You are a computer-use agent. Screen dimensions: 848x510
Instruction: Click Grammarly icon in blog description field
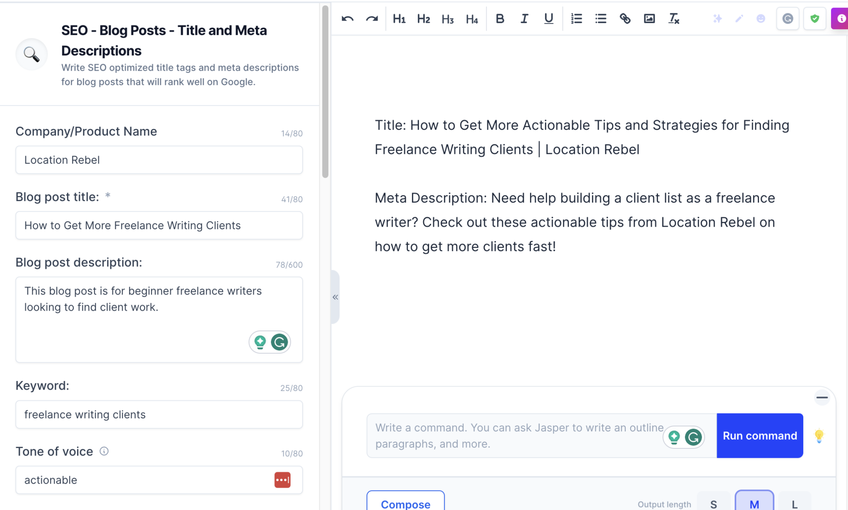279,342
